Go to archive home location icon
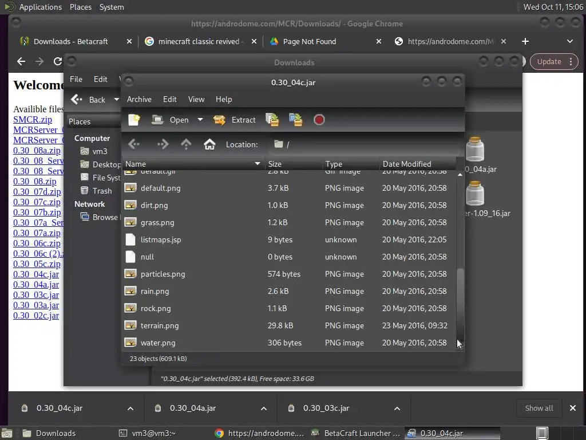 [x=209, y=144]
